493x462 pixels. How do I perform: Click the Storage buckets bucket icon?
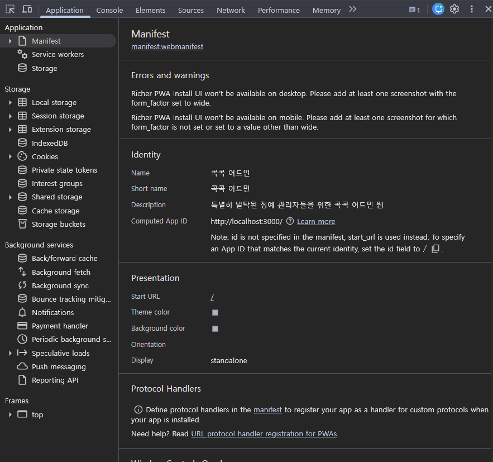pyautogui.click(x=22, y=224)
